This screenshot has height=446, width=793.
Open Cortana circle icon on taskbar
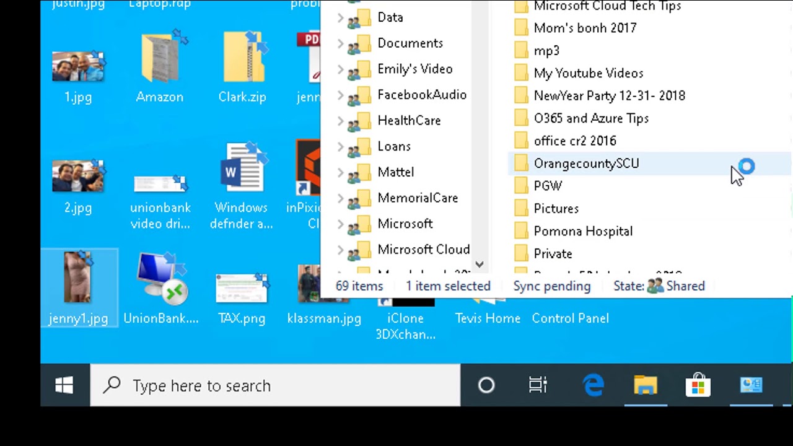486,385
